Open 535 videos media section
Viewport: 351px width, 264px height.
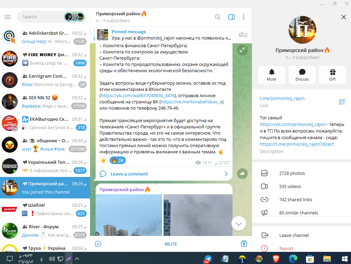[301, 186]
